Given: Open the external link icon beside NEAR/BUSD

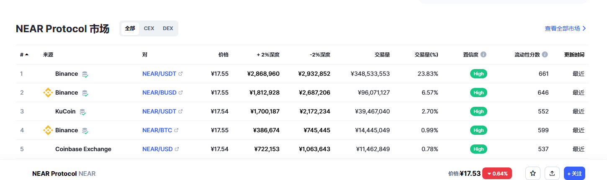Looking at the screenshot, I should [x=180, y=93].
